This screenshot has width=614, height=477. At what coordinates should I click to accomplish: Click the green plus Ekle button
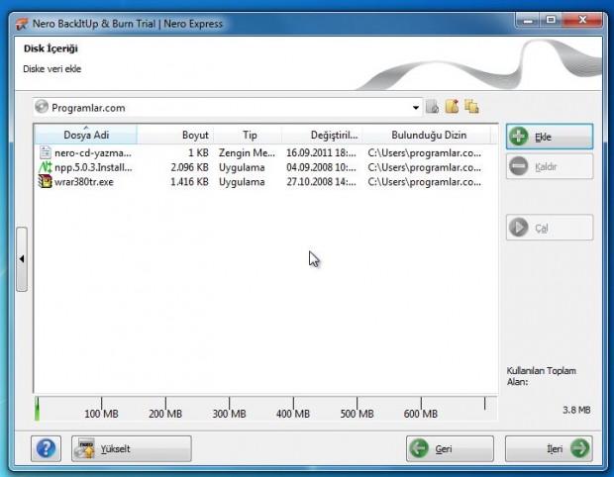click(x=550, y=137)
